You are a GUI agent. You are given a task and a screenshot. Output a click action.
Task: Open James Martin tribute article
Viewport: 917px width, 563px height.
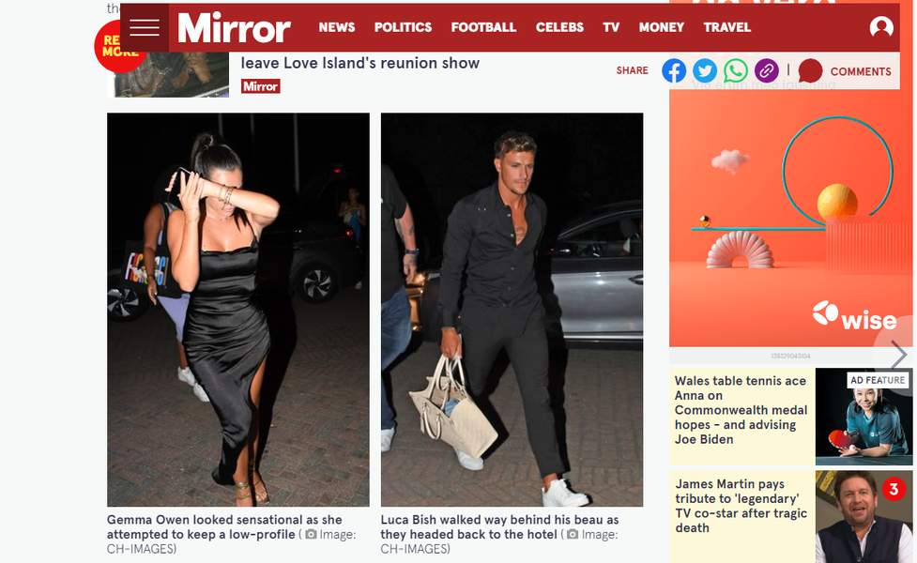(741, 506)
